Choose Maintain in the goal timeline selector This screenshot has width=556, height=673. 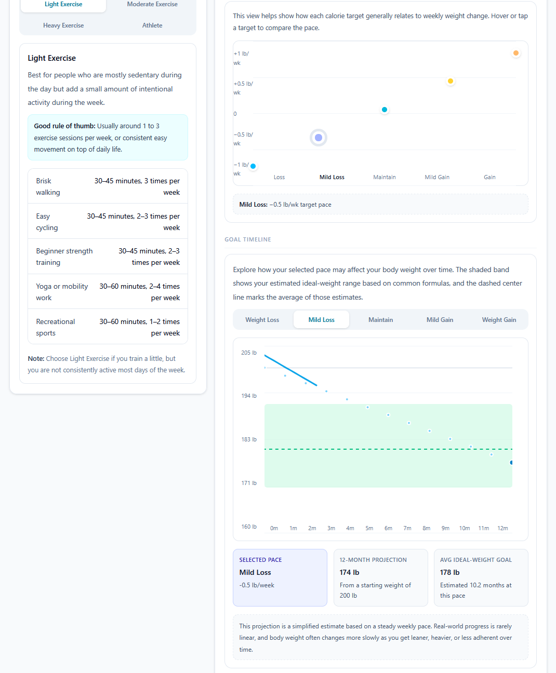(x=380, y=320)
